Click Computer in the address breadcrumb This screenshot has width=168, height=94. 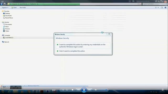click(x=14, y=4)
